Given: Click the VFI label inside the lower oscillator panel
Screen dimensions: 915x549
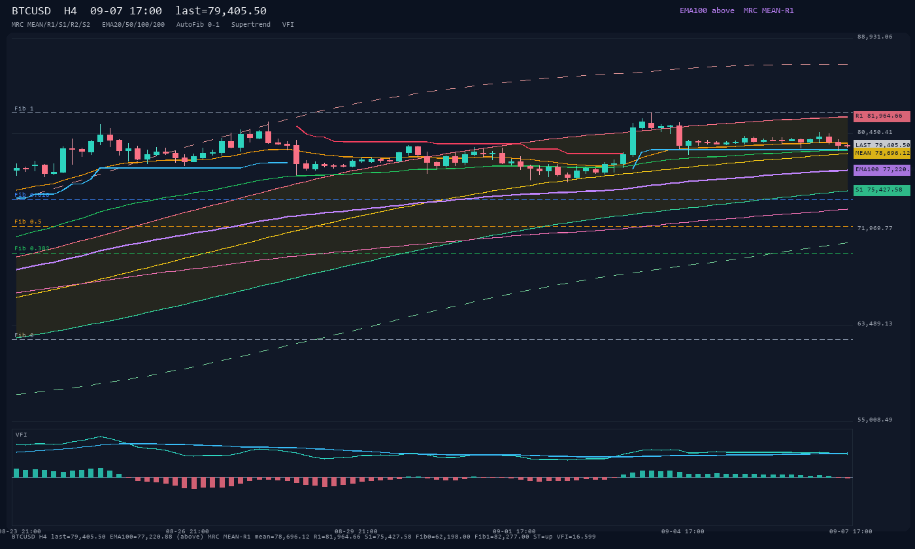Looking at the screenshot, I should click(22, 435).
